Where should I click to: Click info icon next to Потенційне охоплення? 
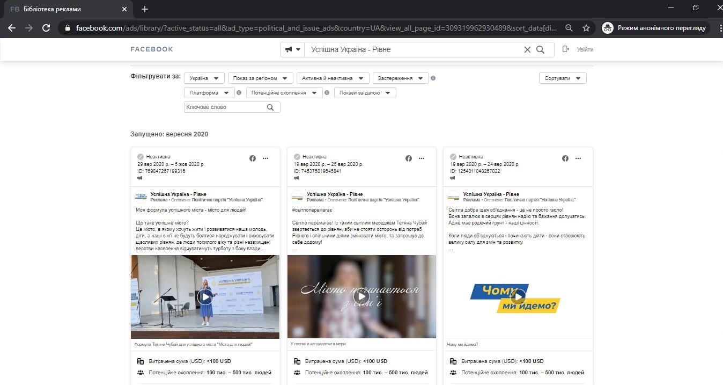[x=327, y=93]
